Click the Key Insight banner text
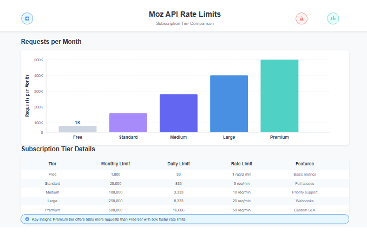 109,220
